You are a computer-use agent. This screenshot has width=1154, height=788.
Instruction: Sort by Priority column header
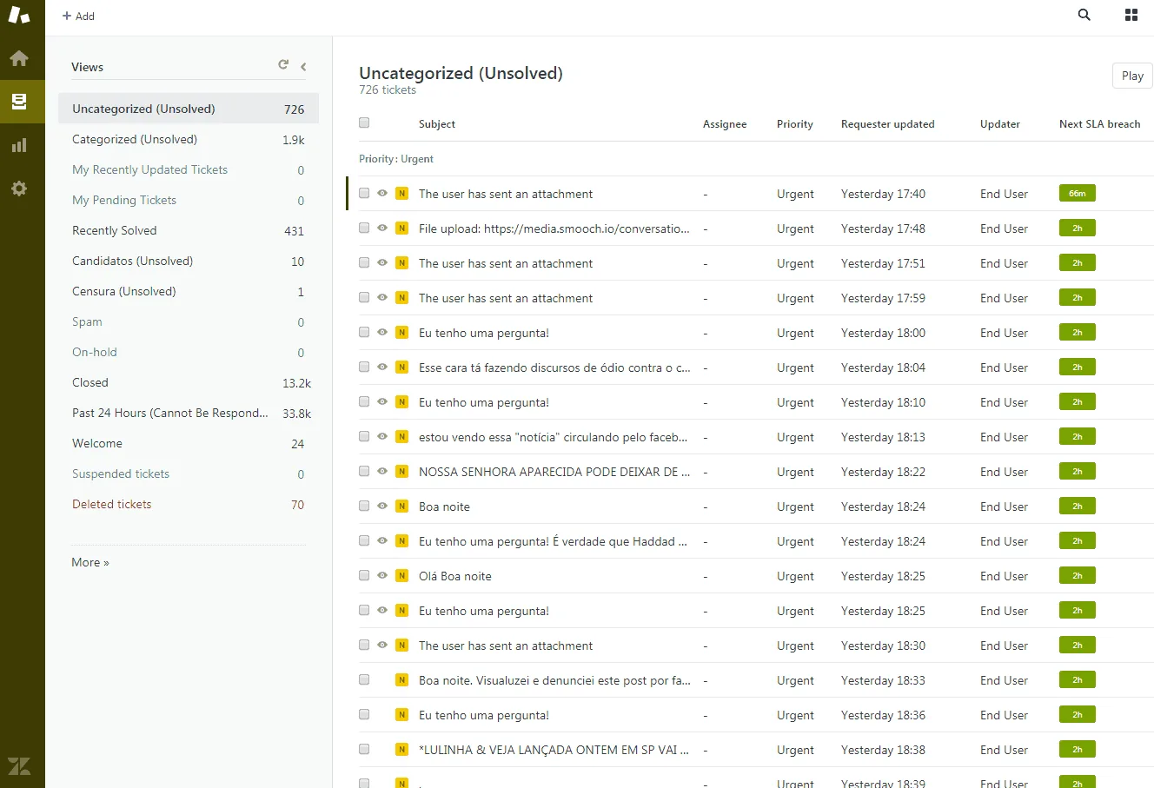[x=795, y=124]
